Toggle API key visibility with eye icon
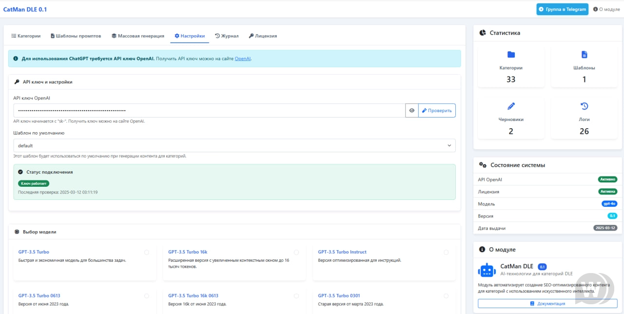Screen dimensions: 624x314 pos(412,111)
